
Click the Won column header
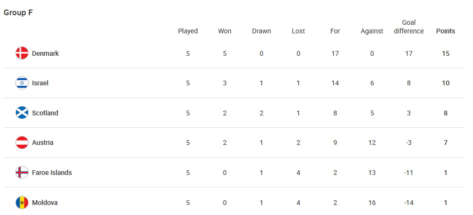pos(225,31)
